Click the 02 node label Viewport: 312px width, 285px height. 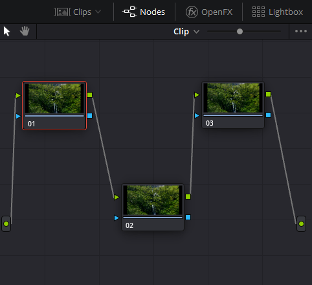[129, 225]
